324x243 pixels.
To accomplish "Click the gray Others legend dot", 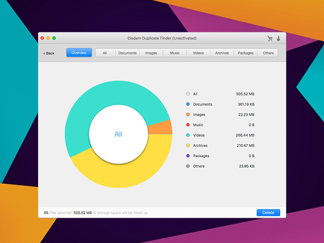I will pos(188,166).
